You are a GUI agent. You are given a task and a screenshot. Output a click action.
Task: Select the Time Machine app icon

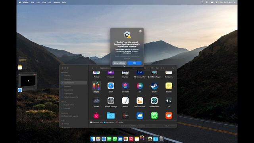[154, 100]
